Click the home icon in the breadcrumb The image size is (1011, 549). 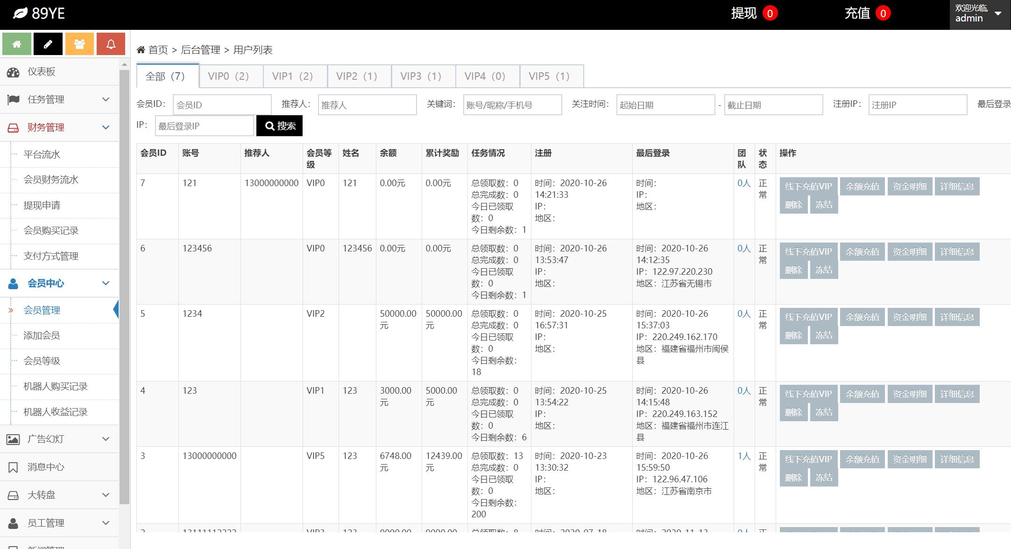click(141, 49)
